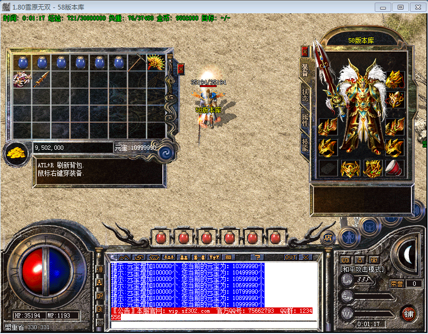428x334 pixels.
Task: Click the gold amount 9,502,000
Action: click(x=49, y=148)
